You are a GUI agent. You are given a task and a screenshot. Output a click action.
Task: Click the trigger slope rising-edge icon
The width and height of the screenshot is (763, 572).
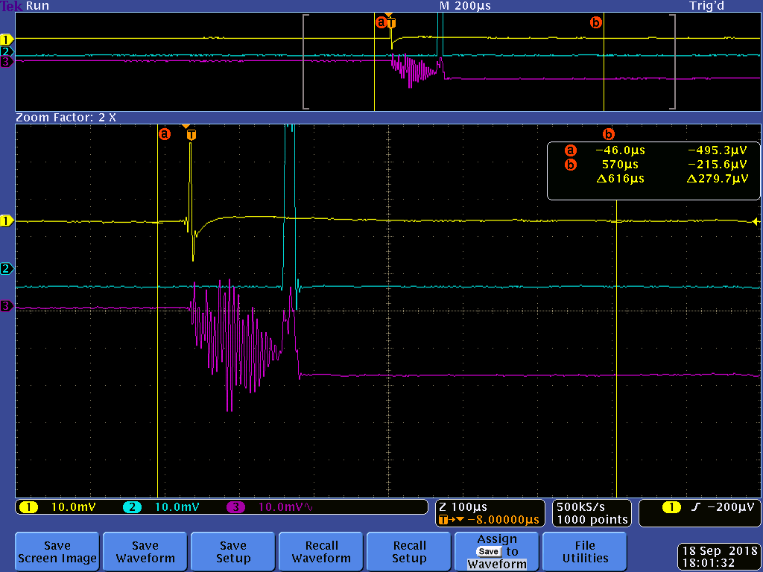(695, 507)
